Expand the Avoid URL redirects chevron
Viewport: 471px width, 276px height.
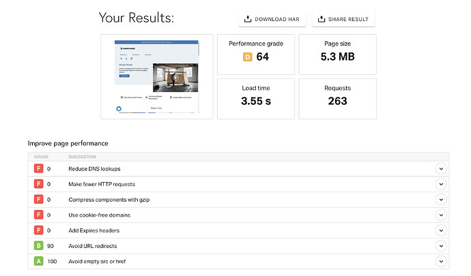click(x=440, y=246)
